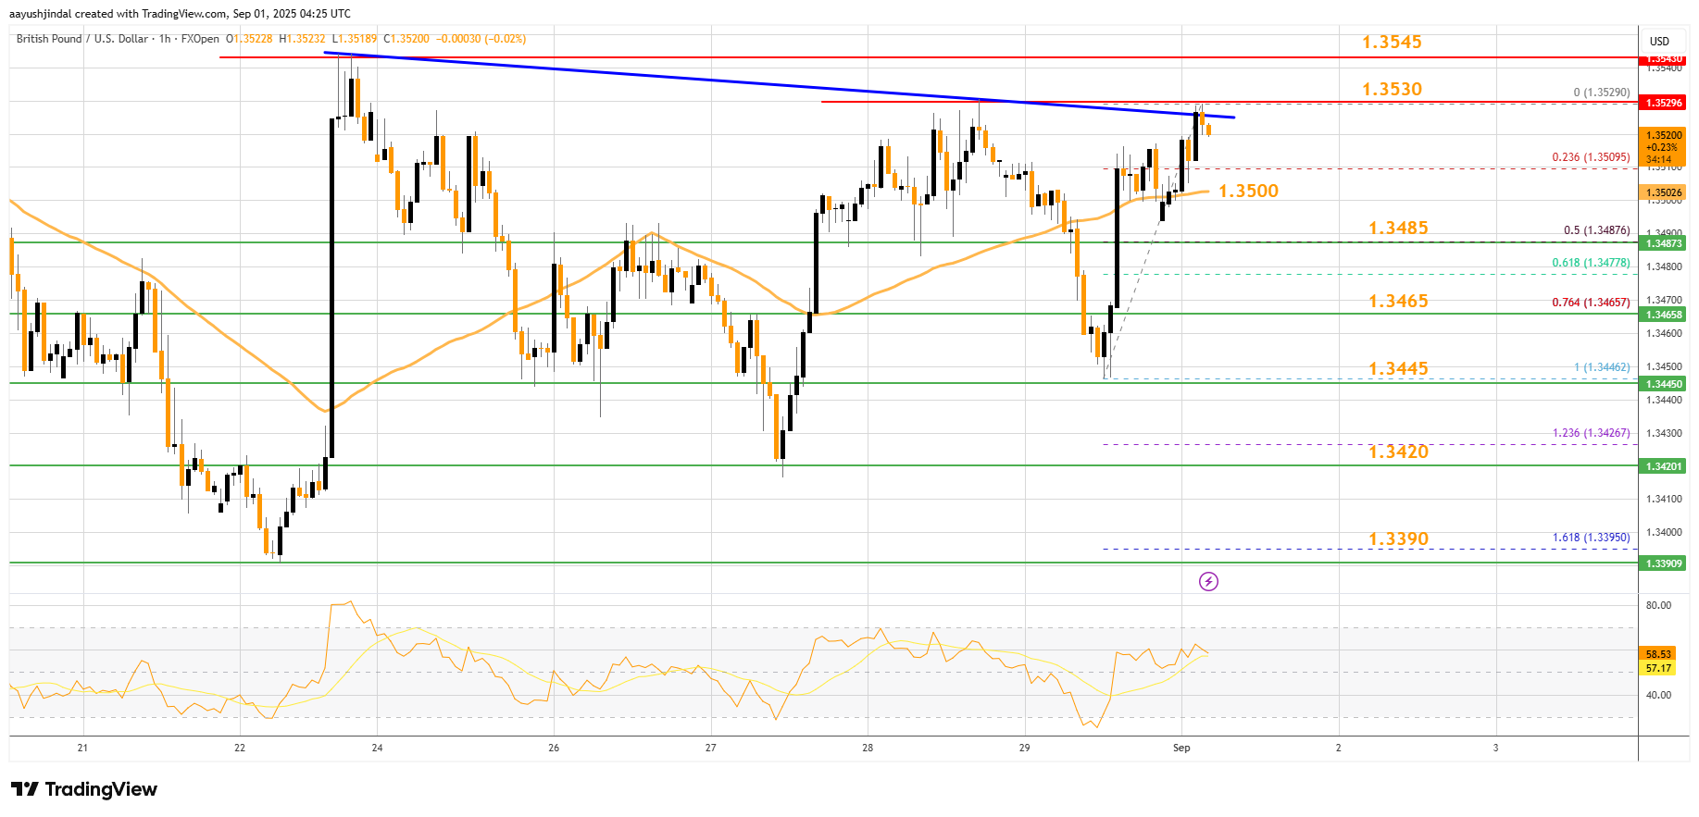1699x817 pixels.
Task: Click the TradingView logo
Action: [84, 789]
